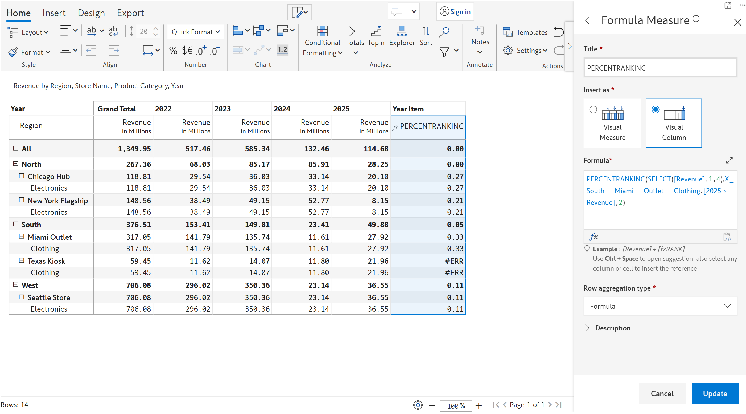Click the zoom in plus button
The height and width of the screenshot is (414, 746).
pyautogui.click(x=479, y=405)
